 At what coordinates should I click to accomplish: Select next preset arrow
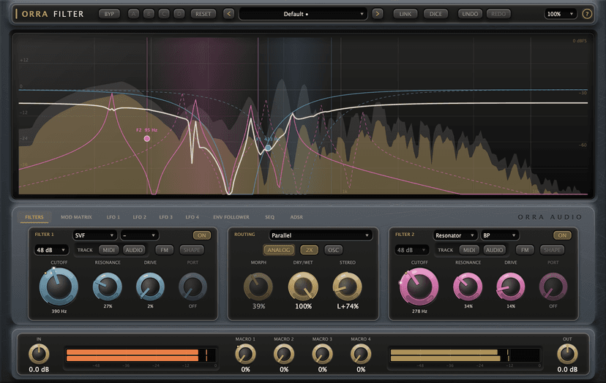pos(377,14)
